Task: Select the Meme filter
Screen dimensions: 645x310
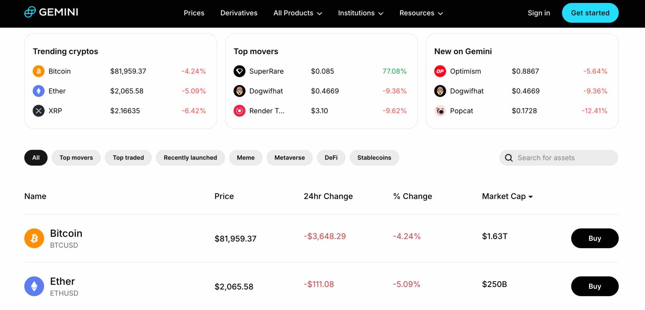Action: click(x=246, y=158)
